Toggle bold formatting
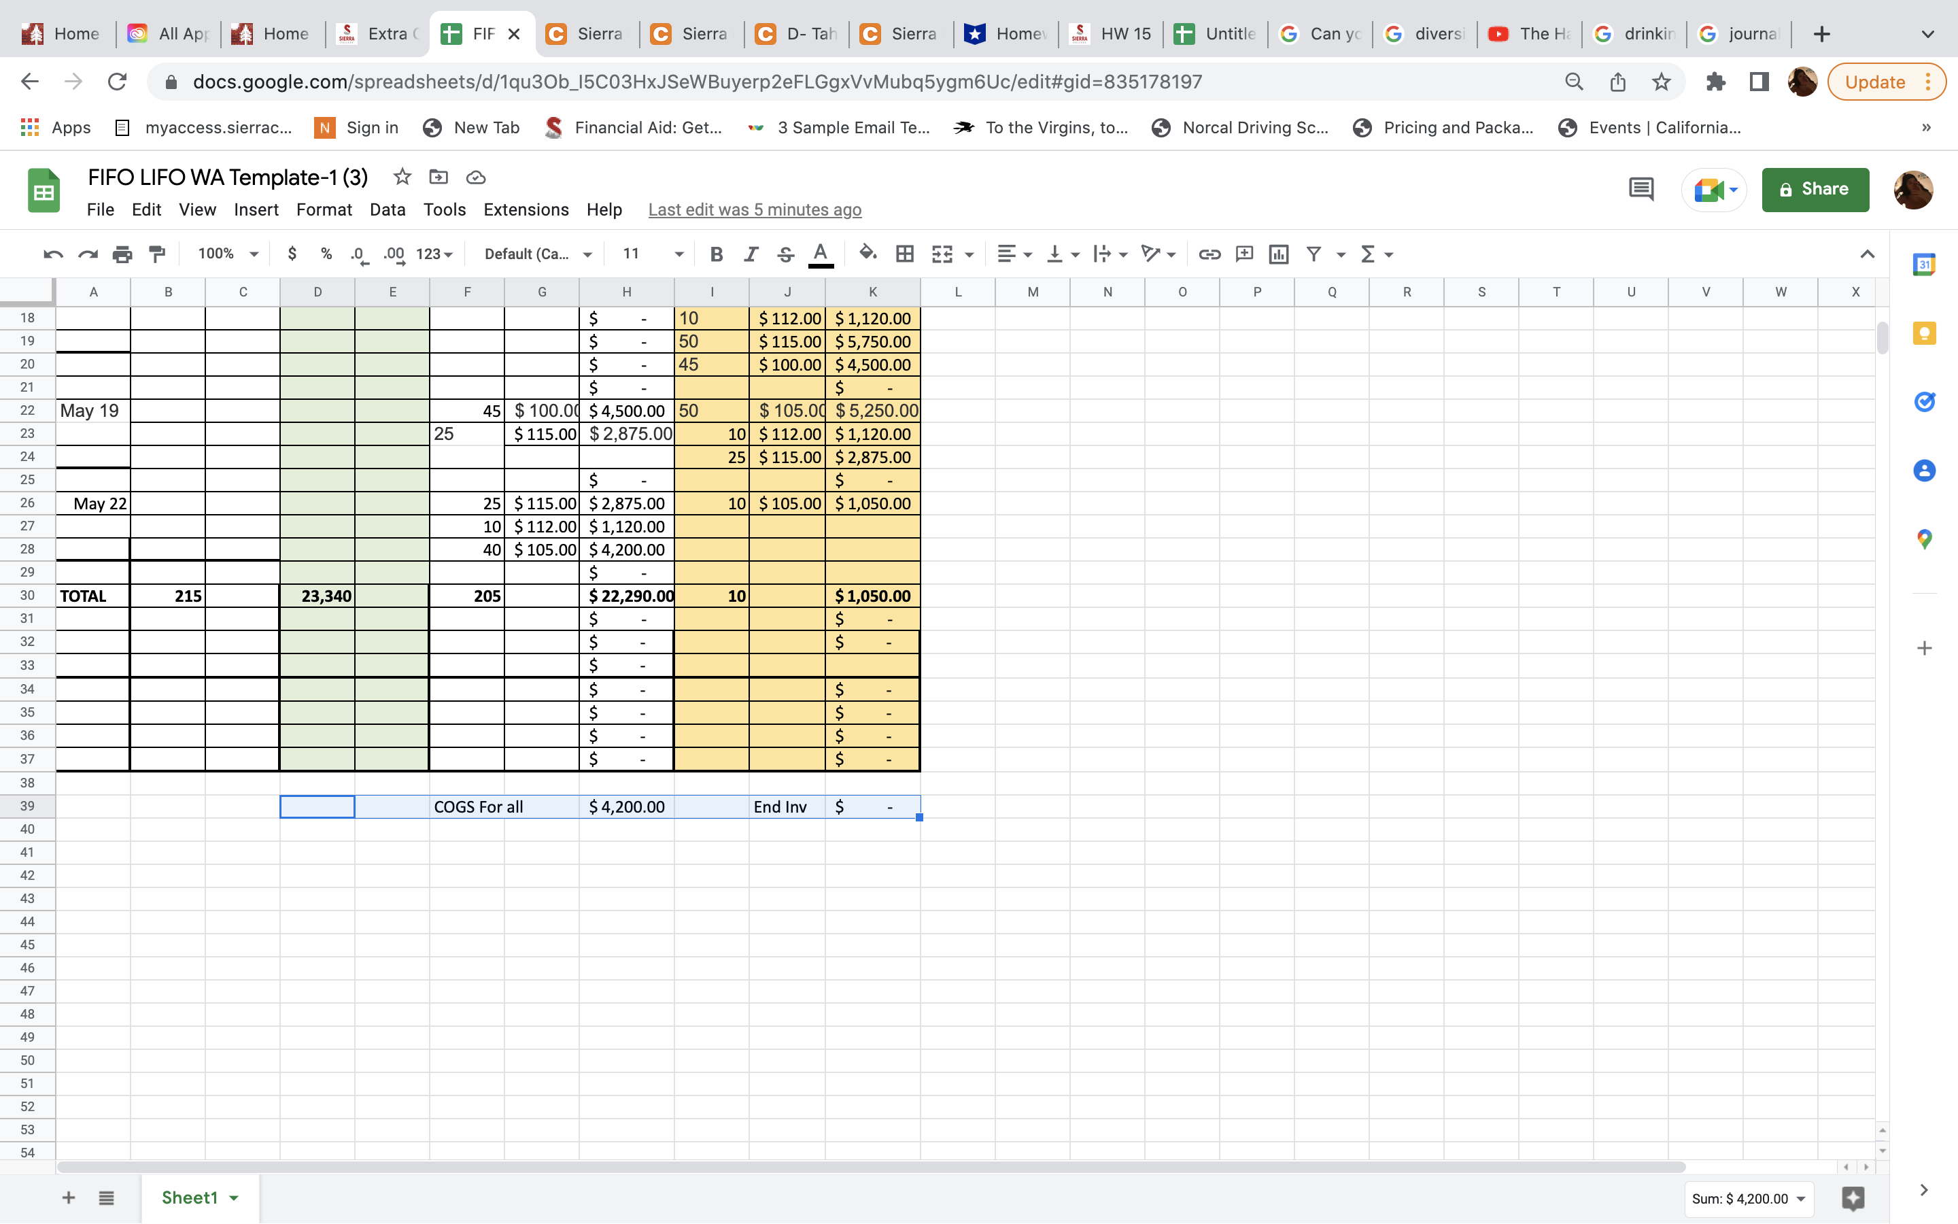Image resolution: width=1958 pixels, height=1224 pixels. (716, 254)
